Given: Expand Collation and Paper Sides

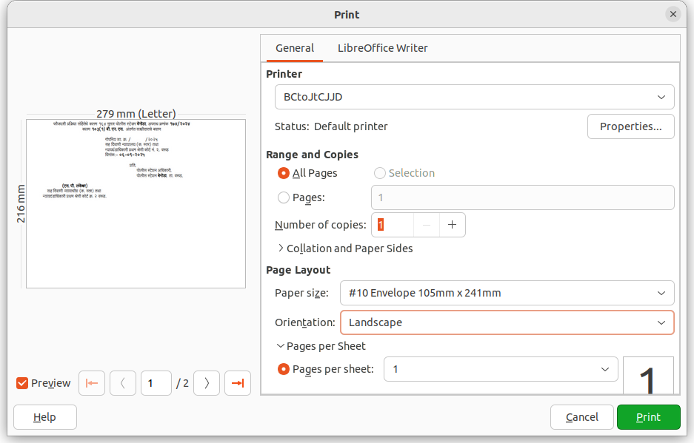Looking at the screenshot, I should [344, 248].
